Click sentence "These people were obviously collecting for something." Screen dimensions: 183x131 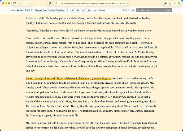pos(91,109)
